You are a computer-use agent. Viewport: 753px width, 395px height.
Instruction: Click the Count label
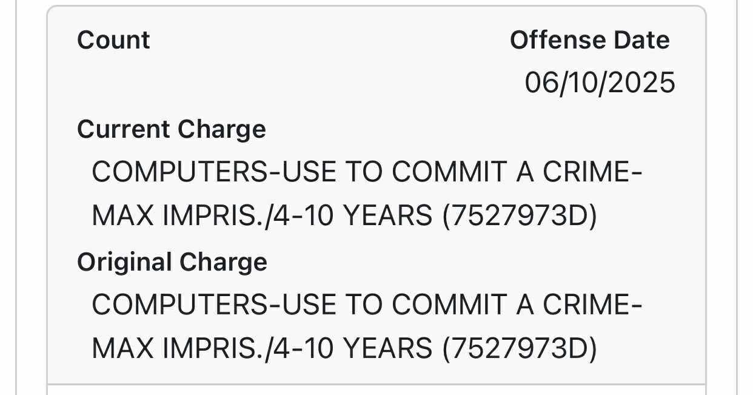click(113, 40)
